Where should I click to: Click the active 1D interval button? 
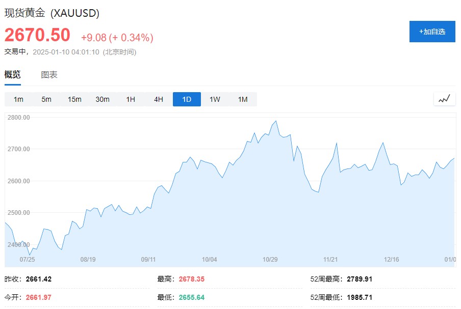[x=187, y=99]
